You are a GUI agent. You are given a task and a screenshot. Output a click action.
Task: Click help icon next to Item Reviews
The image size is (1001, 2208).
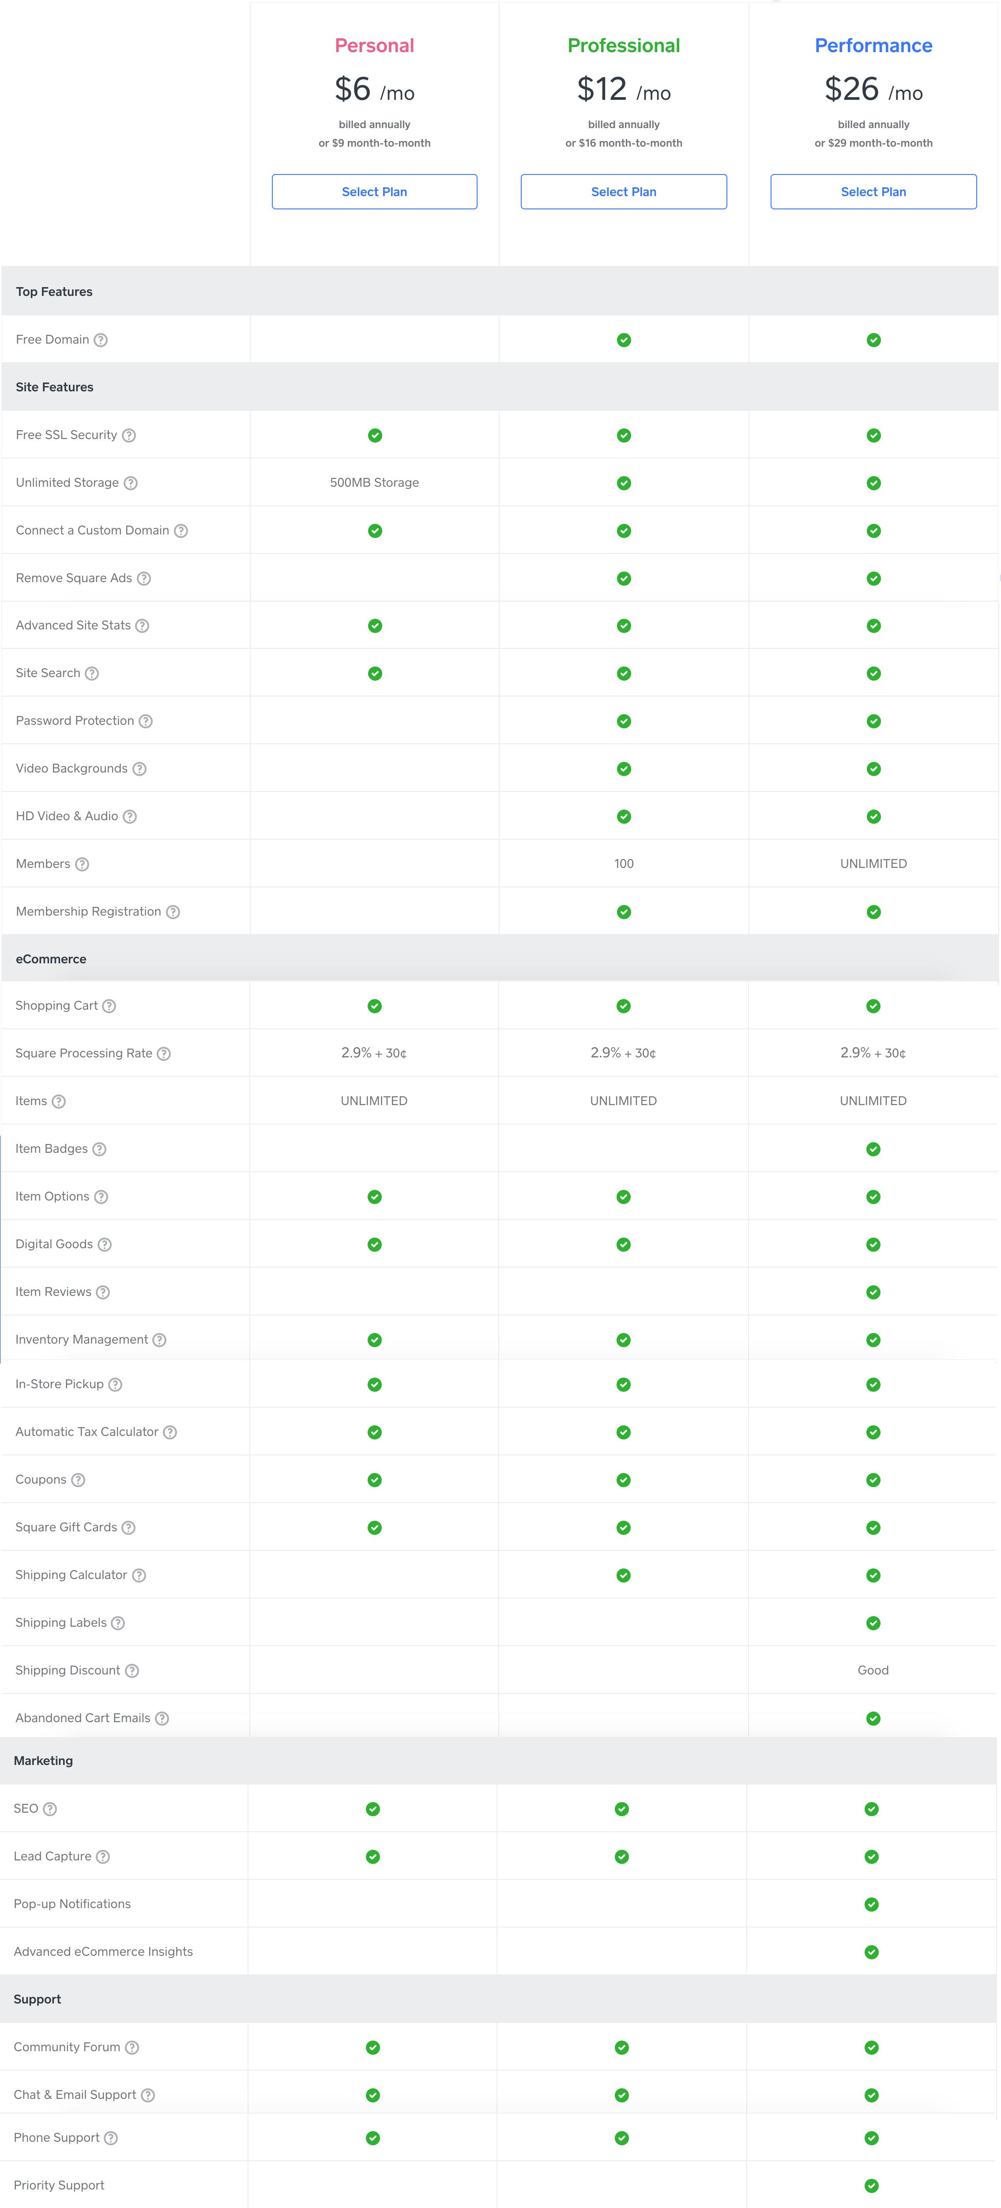pos(103,1292)
